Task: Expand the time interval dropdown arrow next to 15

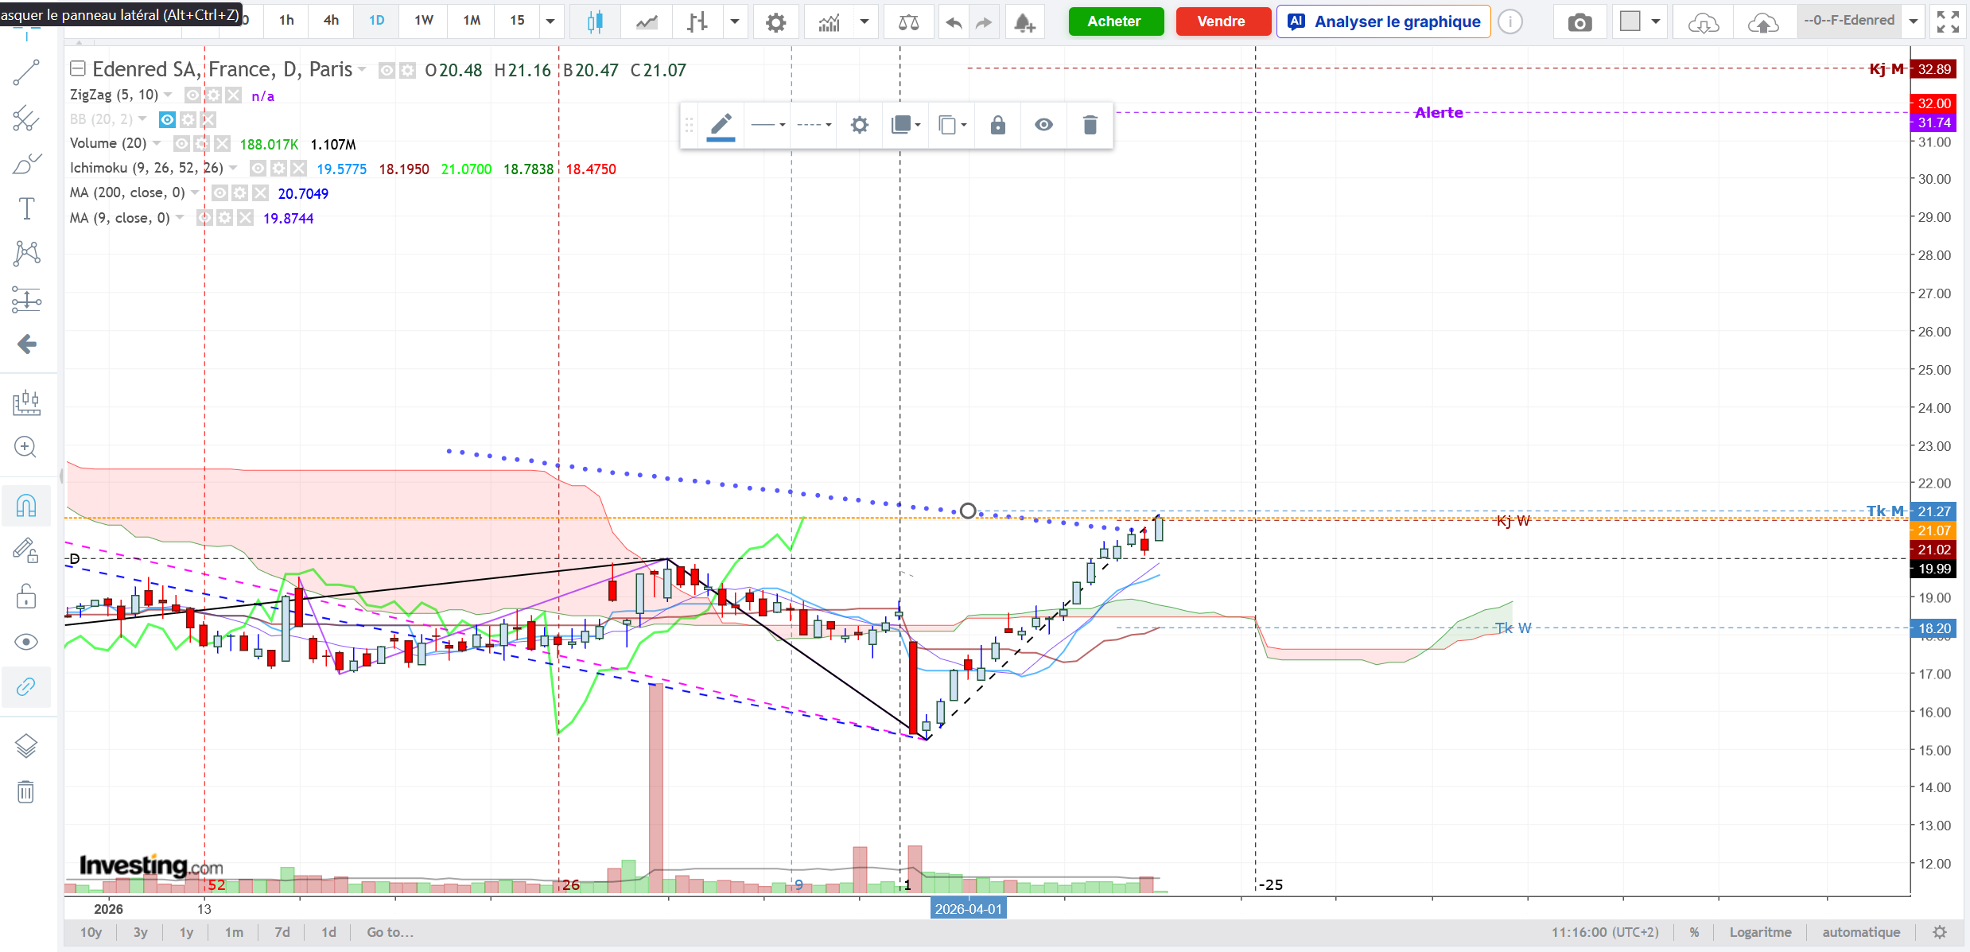Action: click(550, 21)
